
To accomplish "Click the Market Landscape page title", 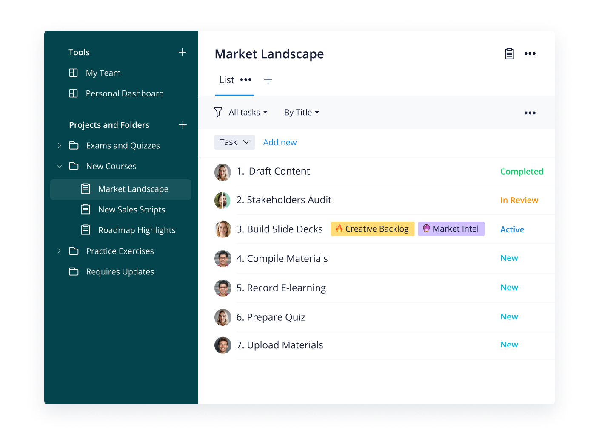I will [x=269, y=54].
